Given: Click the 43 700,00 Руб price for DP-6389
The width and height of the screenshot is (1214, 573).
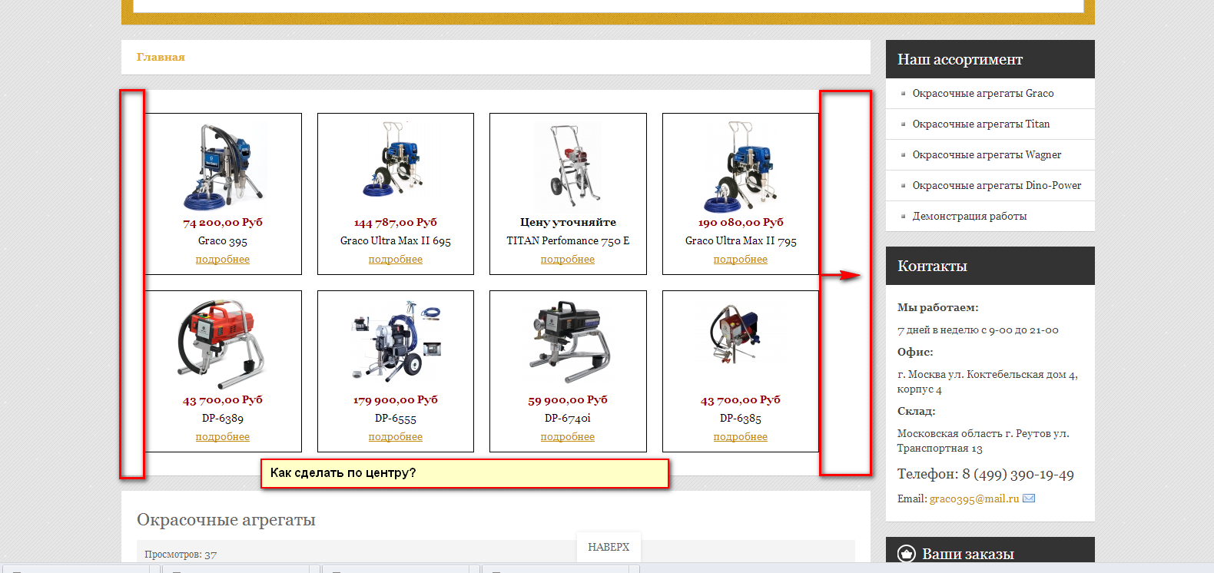Looking at the screenshot, I should point(223,400).
